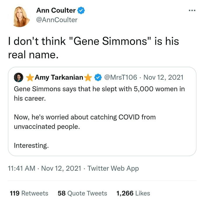Click the blue verified badge beside Ann Coulter

click(82, 11)
